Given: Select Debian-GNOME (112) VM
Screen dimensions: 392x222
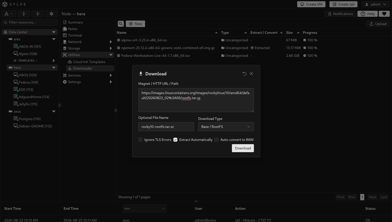Looking at the screenshot, I should point(35,126).
